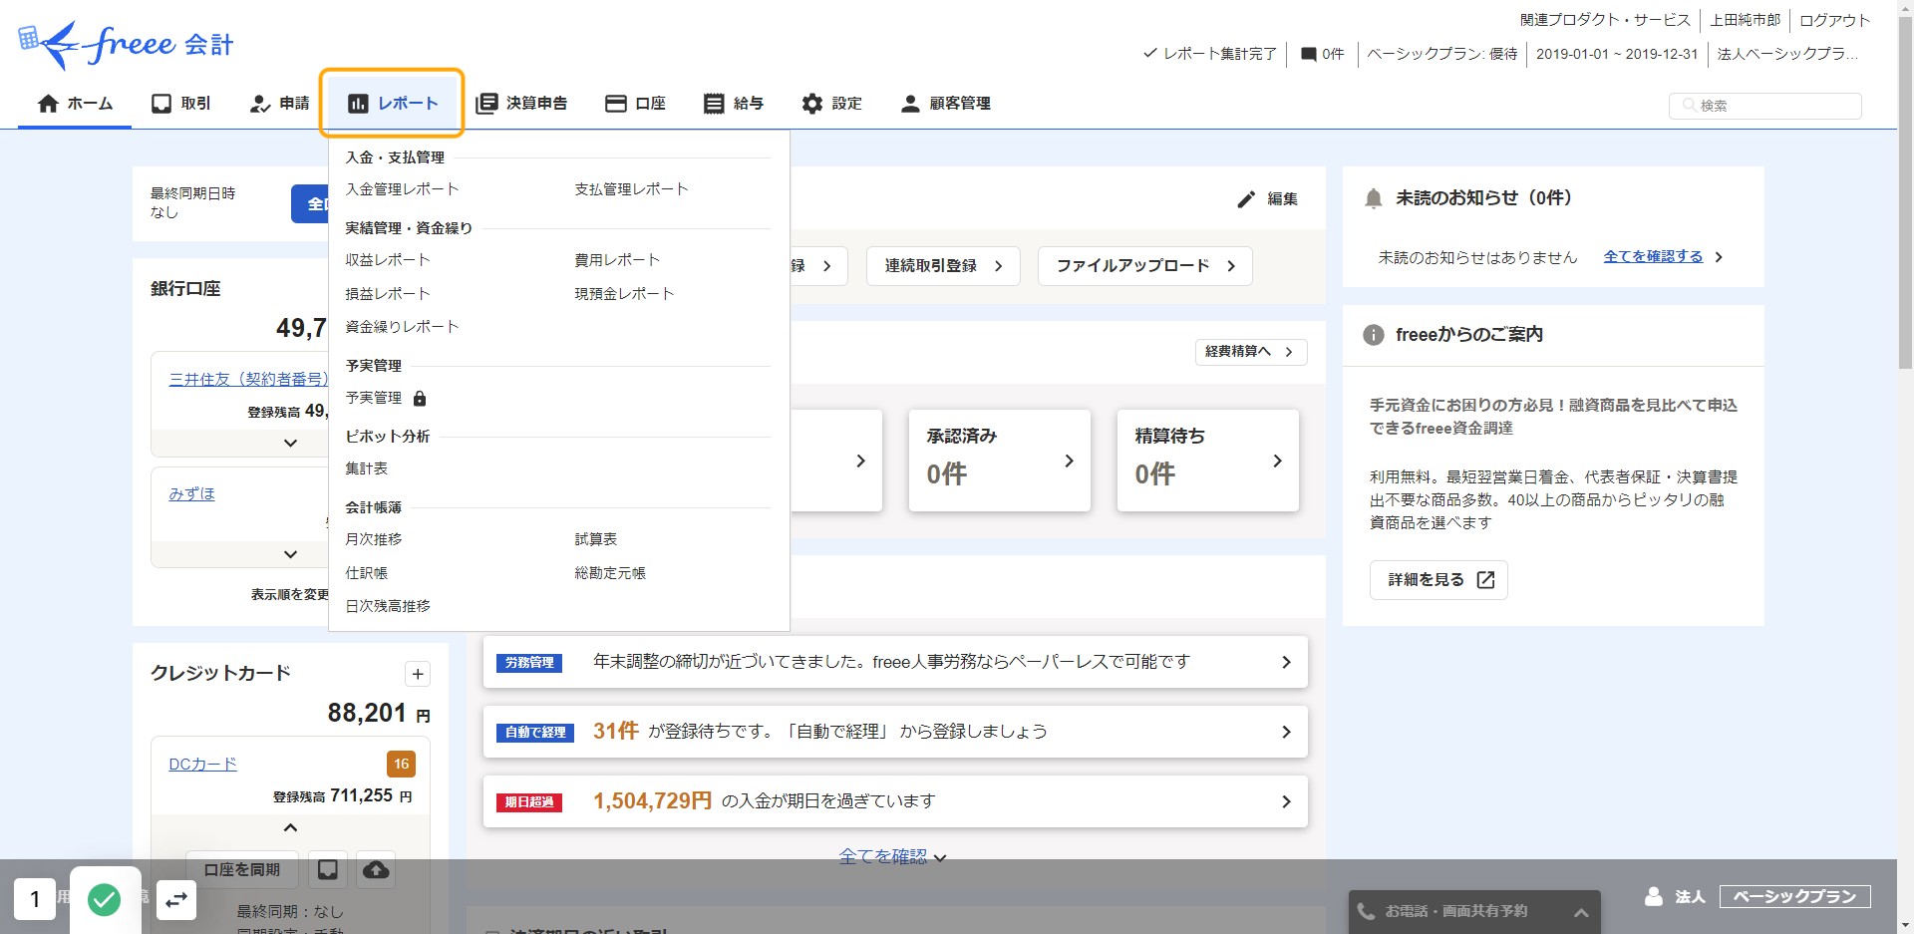Open 関連プロダクト・サービス link

1605,20
